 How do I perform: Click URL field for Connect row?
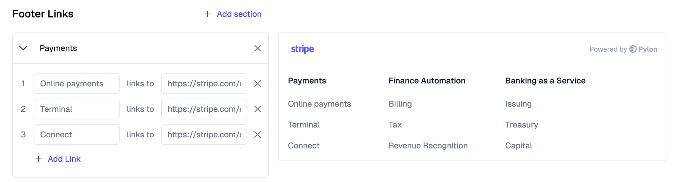(204, 134)
